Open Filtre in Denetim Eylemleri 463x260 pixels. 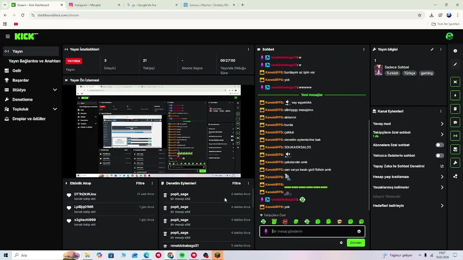click(x=236, y=183)
